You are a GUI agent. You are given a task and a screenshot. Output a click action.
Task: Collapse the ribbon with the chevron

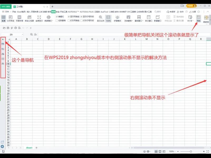coord(208,12)
